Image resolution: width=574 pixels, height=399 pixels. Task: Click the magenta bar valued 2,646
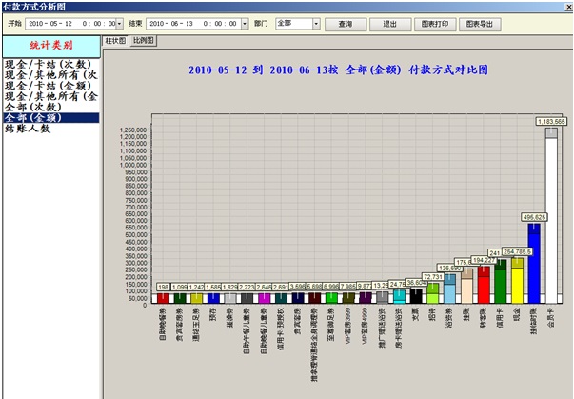(x=264, y=298)
